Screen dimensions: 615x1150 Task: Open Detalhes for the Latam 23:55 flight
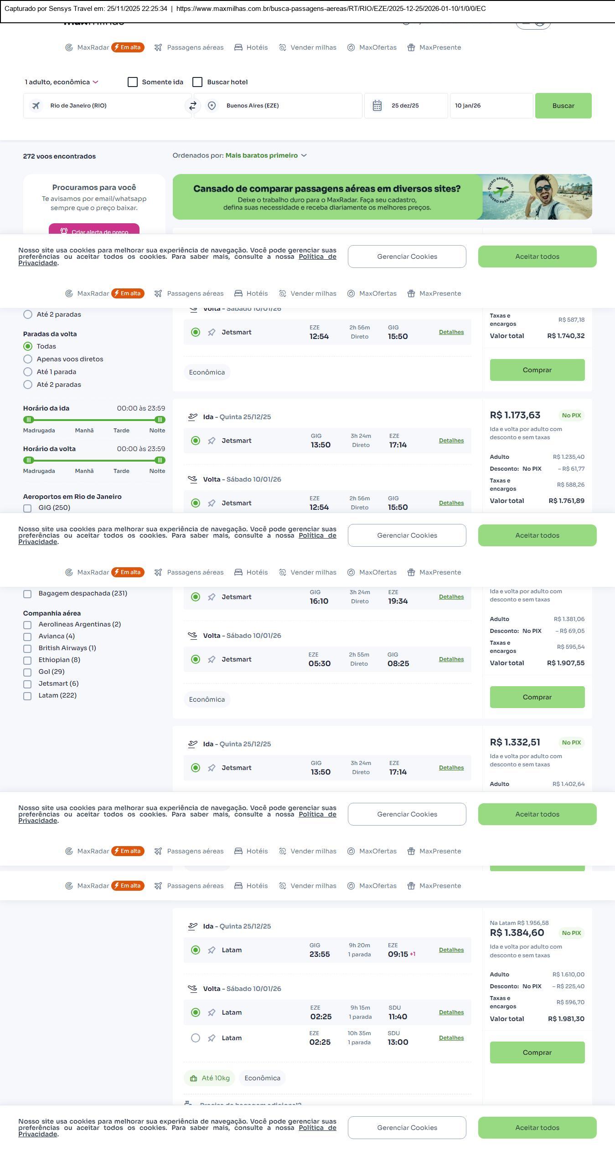[x=451, y=950]
